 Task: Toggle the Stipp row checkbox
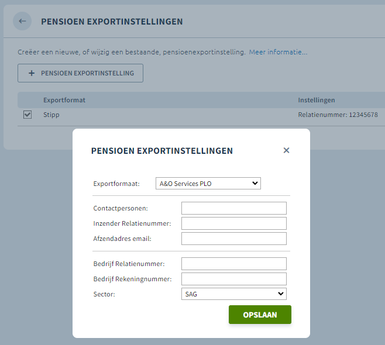(x=27, y=115)
